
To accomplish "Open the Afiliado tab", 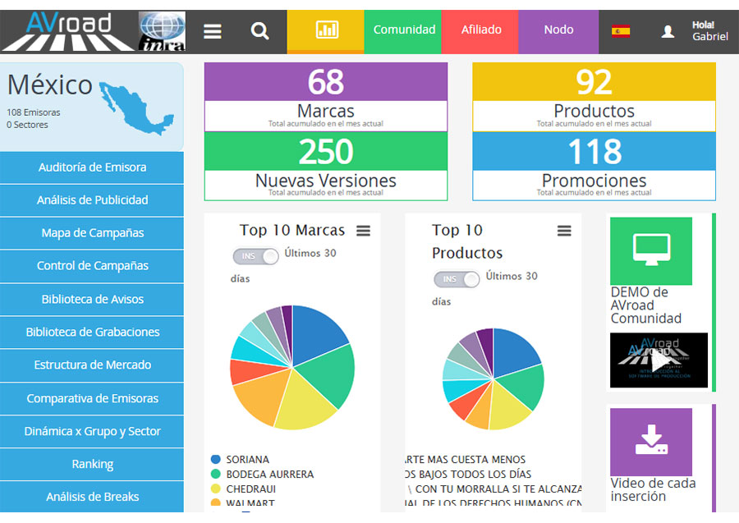I will point(480,31).
